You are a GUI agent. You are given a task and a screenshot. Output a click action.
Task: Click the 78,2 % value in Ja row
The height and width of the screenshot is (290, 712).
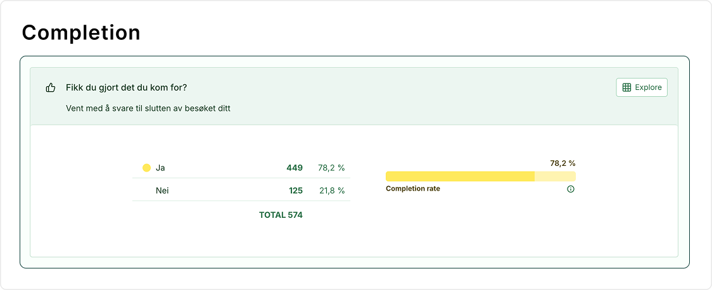click(331, 168)
